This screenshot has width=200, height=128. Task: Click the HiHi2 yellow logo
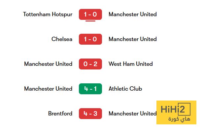(176, 112)
